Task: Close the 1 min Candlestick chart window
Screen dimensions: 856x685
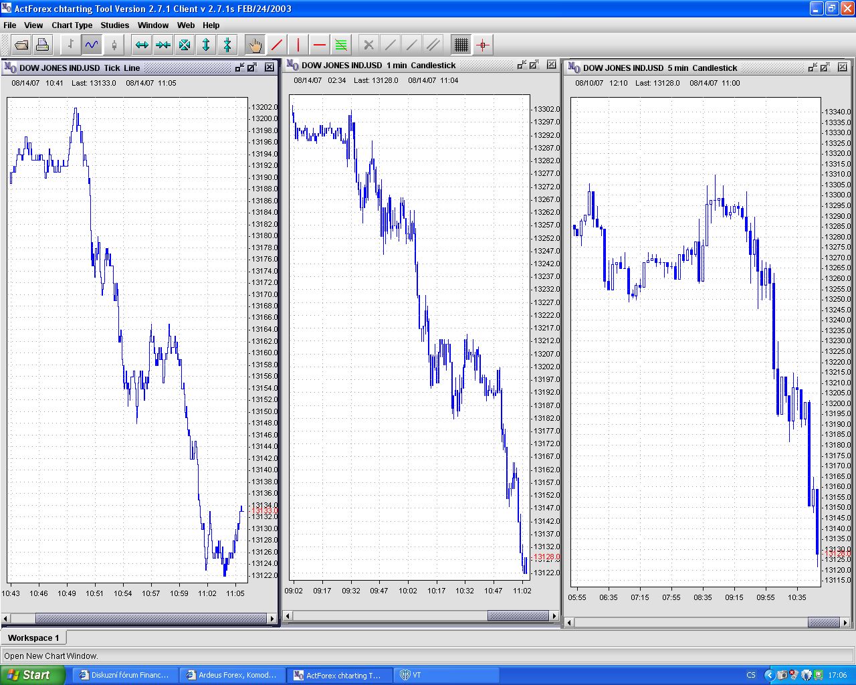Action: (552, 65)
